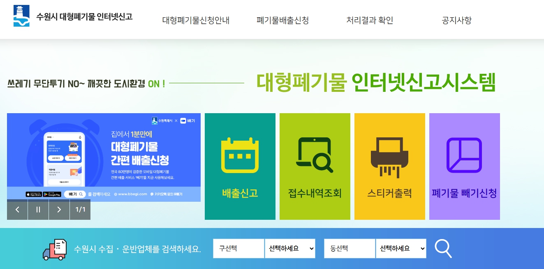Open the 동선택 neighborhood dropdown
The height and width of the screenshot is (269, 544).
point(401,248)
